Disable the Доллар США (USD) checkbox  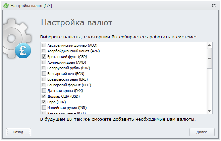pos(44,96)
